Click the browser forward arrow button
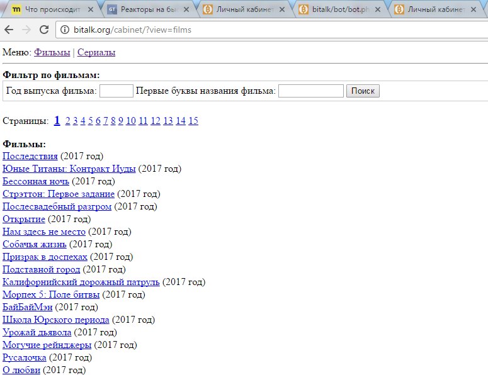The image size is (488, 375). pyautogui.click(x=26, y=30)
